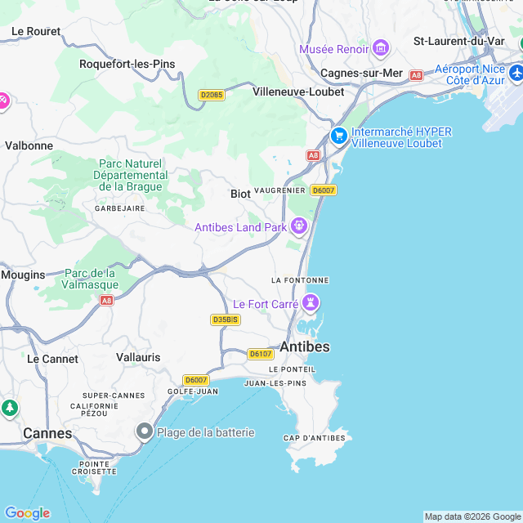The width and height of the screenshot is (523, 523).
Task: Click the A8 road shield near Parc de la Valmasque
Action: pyautogui.click(x=107, y=301)
